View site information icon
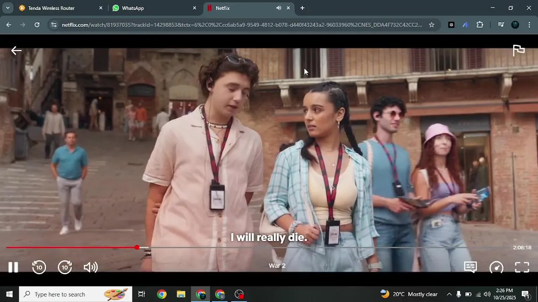Viewport: 538px width, 302px height. [54, 25]
